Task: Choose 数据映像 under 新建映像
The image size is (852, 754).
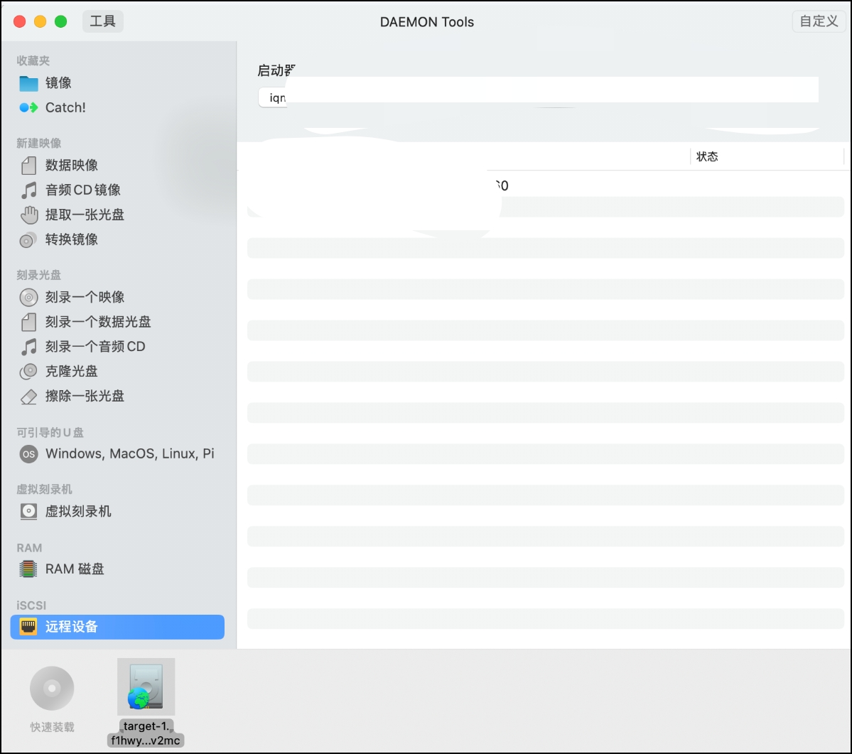Action: click(71, 165)
